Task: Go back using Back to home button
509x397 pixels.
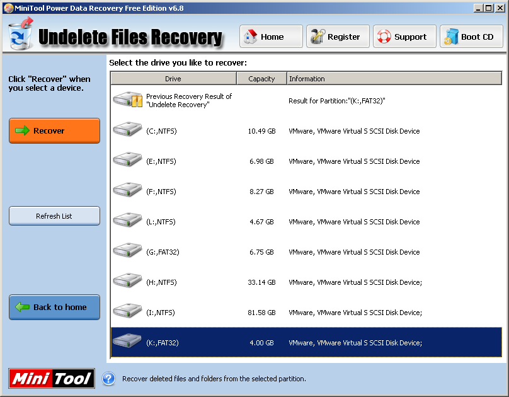Action: tap(54, 307)
